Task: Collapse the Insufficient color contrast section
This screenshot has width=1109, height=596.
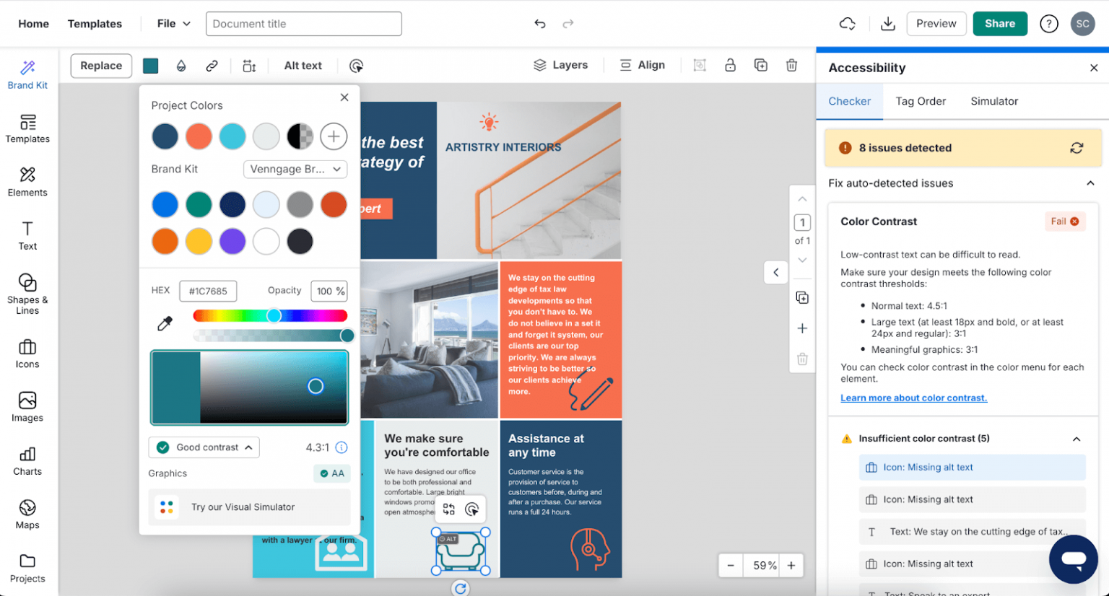Action: coord(1077,438)
